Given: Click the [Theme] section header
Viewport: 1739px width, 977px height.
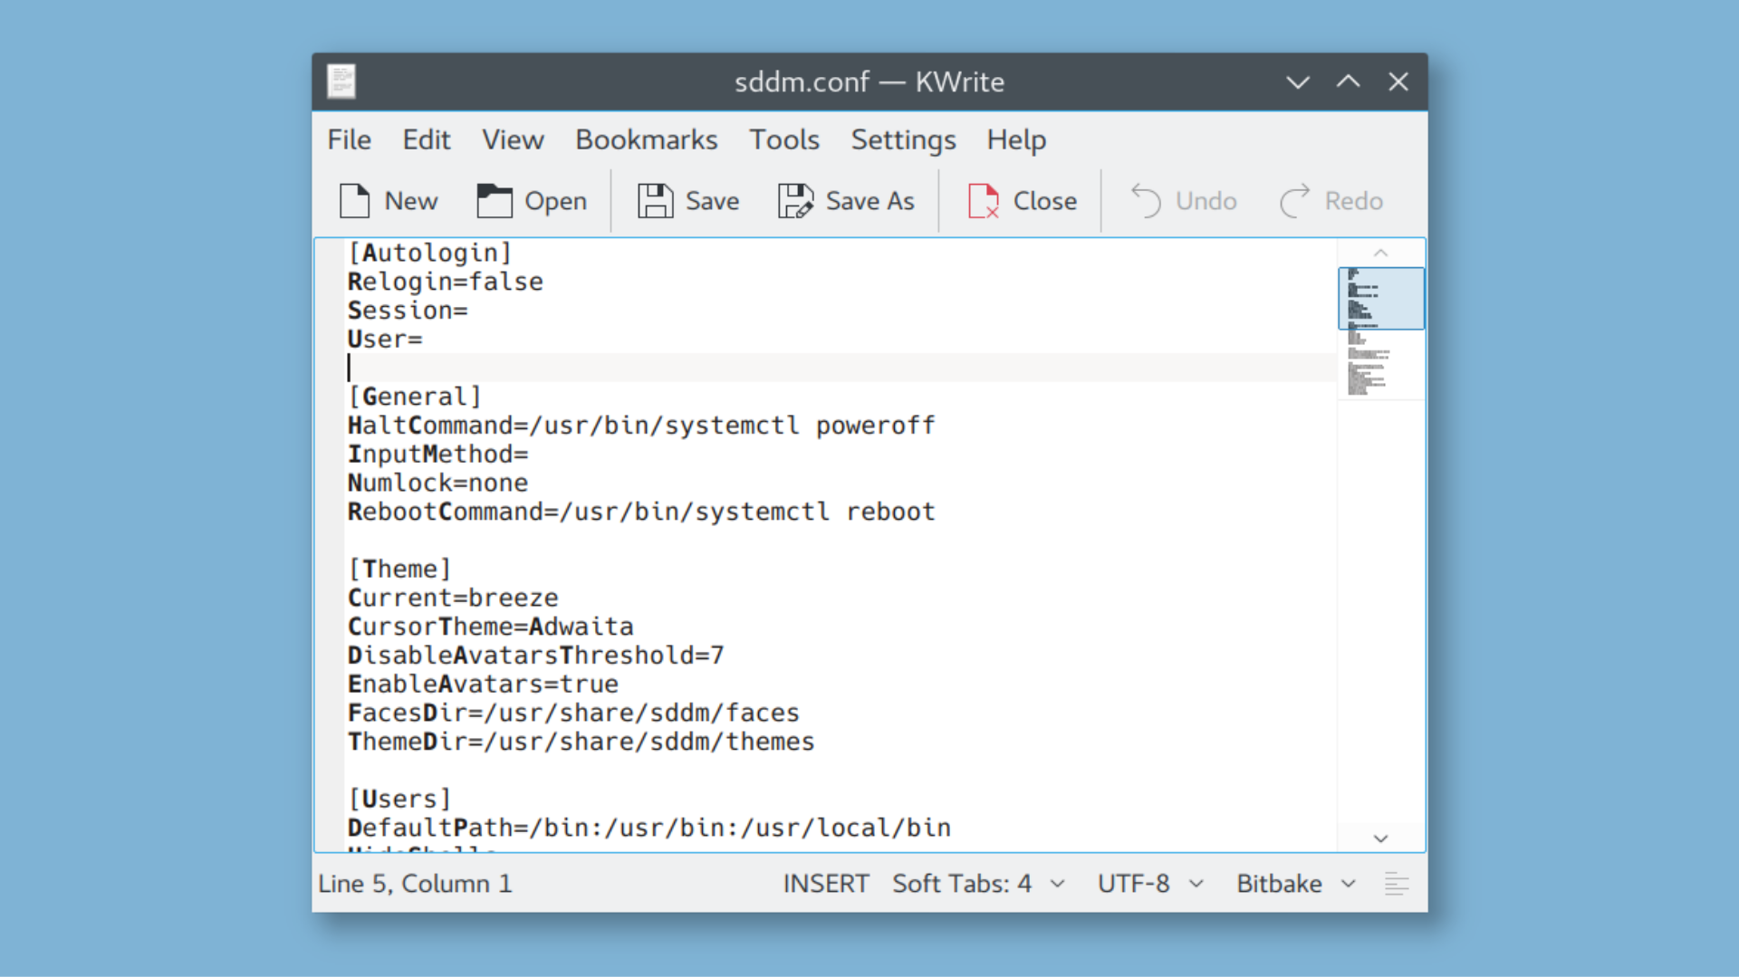Looking at the screenshot, I should (399, 569).
